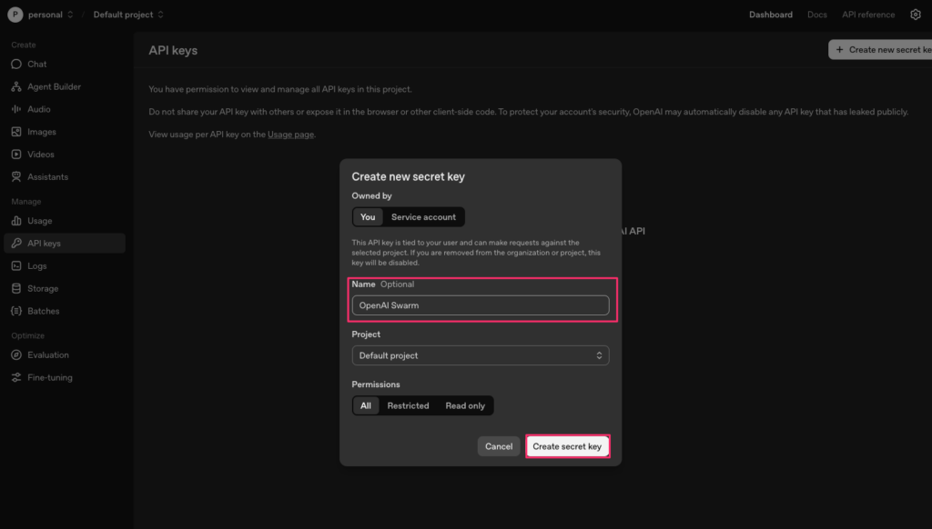This screenshot has width=932, height=529.
Task: Open the Videos section
Action: coord(40,155)
